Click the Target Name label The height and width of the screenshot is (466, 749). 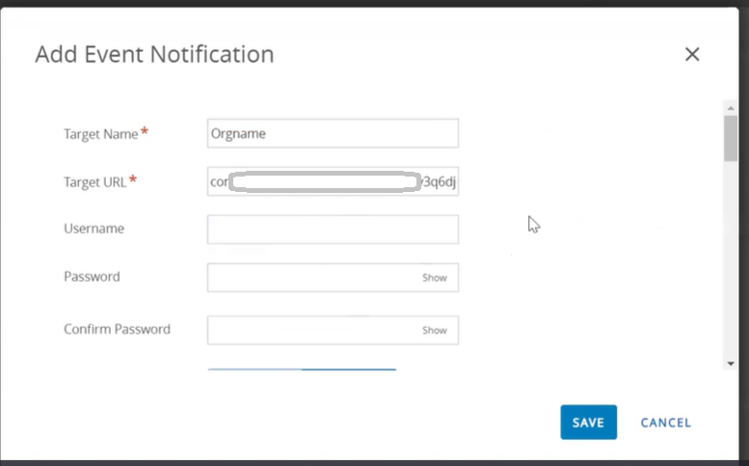[x=101, y=133]
